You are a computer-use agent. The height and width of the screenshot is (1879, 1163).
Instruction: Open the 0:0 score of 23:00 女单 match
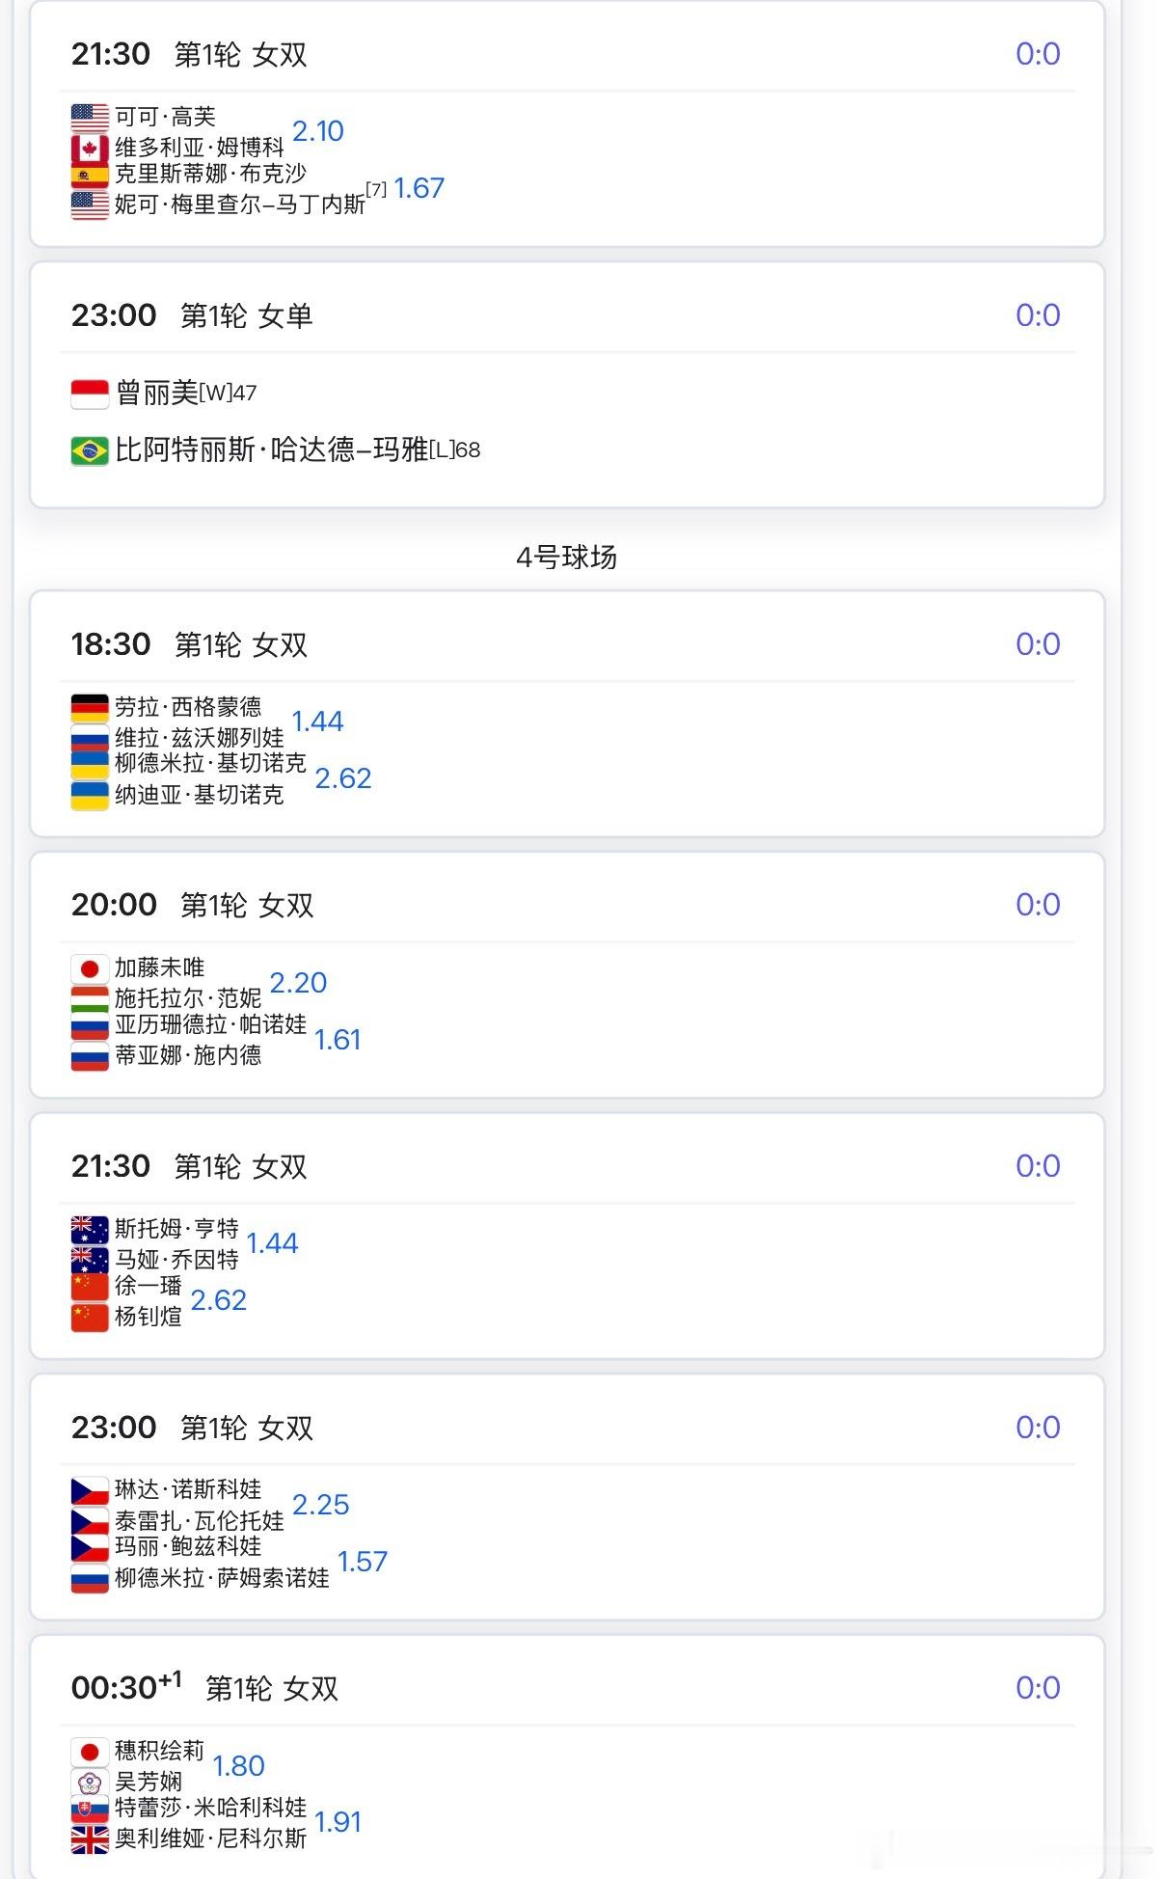pos(1038,315)
